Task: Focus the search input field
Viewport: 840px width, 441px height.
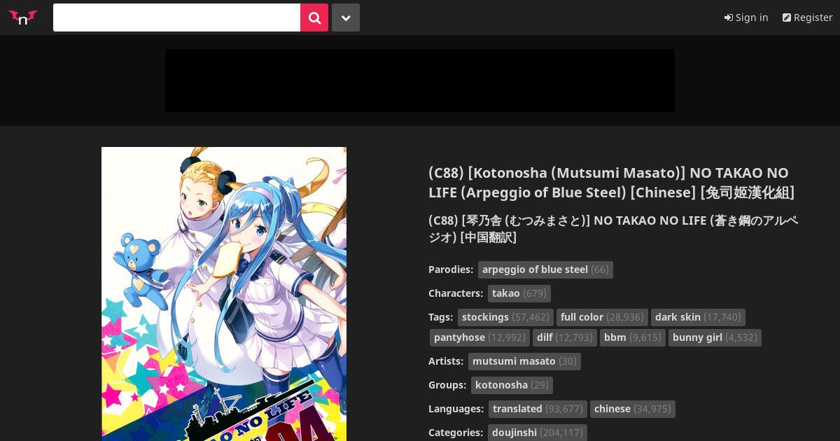Action: [x=176, y=17]
